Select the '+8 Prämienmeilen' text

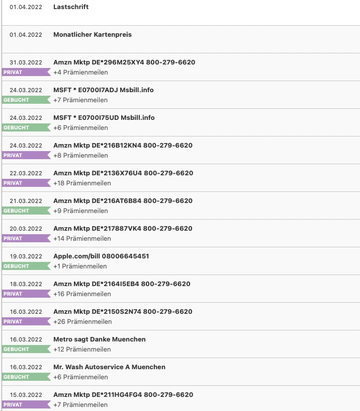[80, 156]
